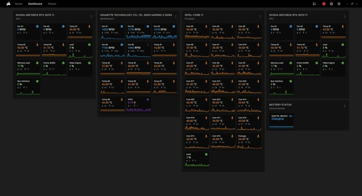Click the Memory Load chip icon in first GPU panel
The image size is (362, 196).
coord(37,63)
